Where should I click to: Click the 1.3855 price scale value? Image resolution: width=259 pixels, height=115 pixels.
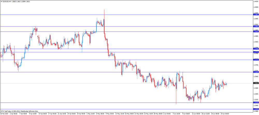(x=256, y=36)
